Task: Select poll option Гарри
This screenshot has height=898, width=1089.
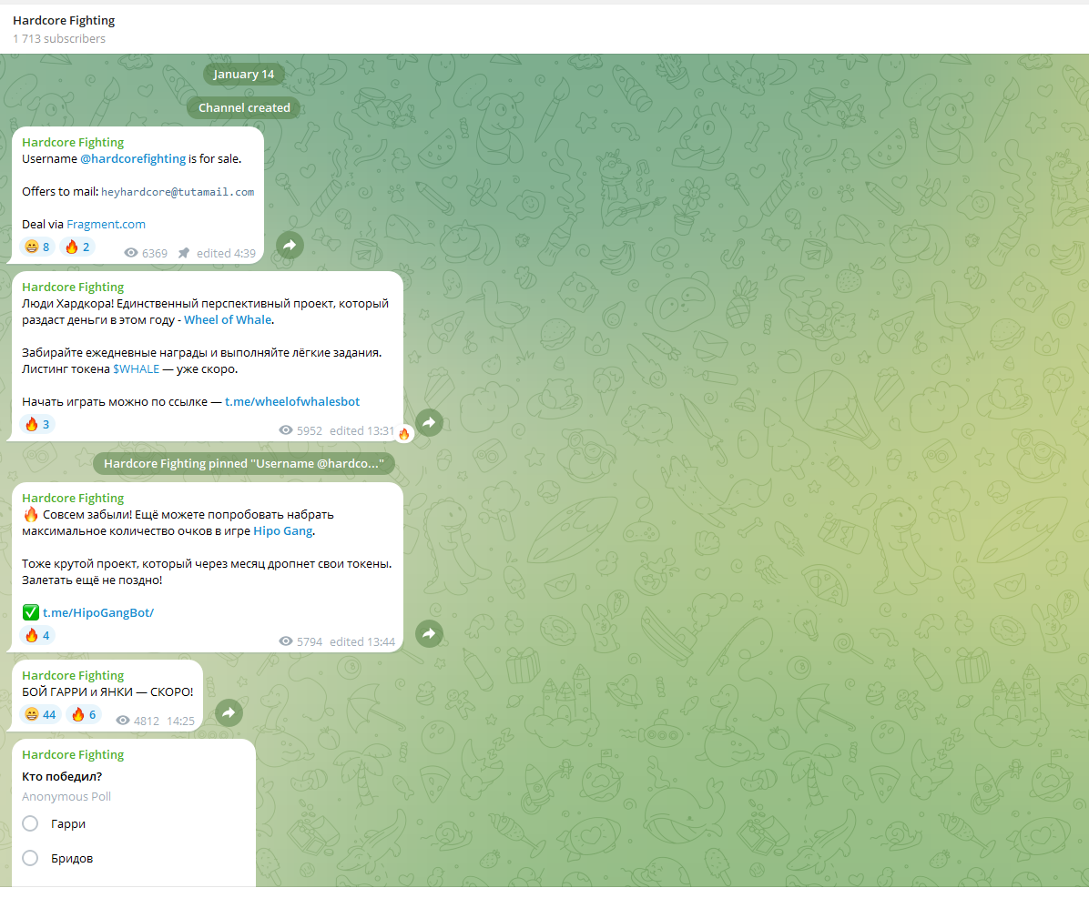Action: tap(30, 823)
